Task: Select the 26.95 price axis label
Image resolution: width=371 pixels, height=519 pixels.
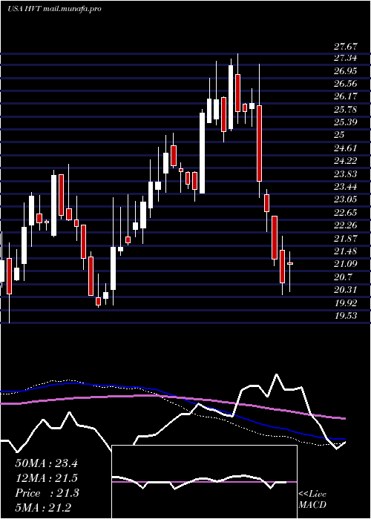Action: pos(345,71)
